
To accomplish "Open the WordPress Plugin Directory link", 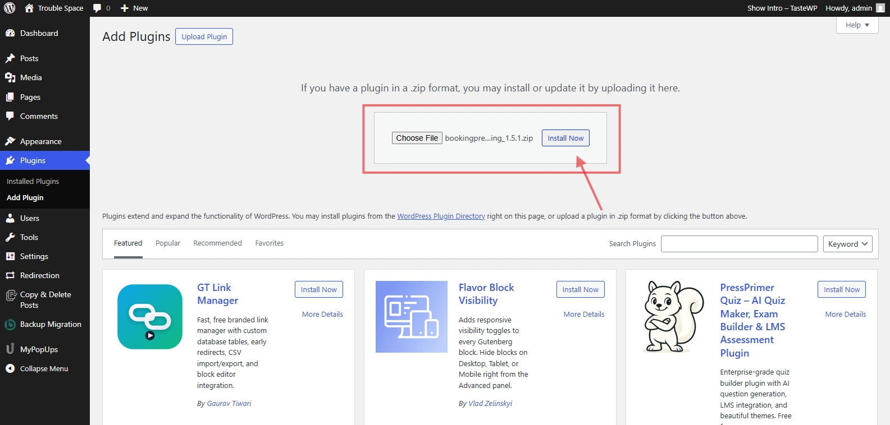I will point(441,216).
